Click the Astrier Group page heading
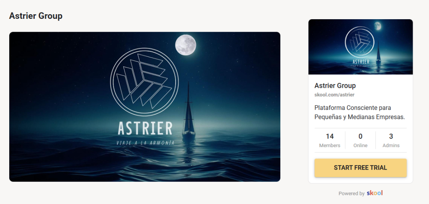The height and width of the screenshot is (204, 429). click(36, 16)
